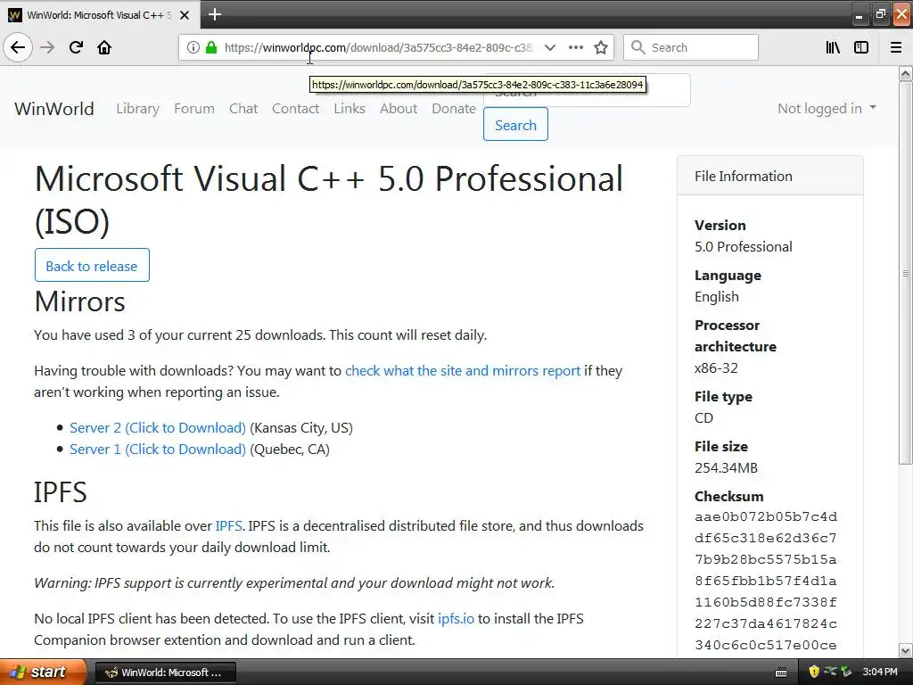Click the WinWorld brand logo text

(x=54, y=109)
